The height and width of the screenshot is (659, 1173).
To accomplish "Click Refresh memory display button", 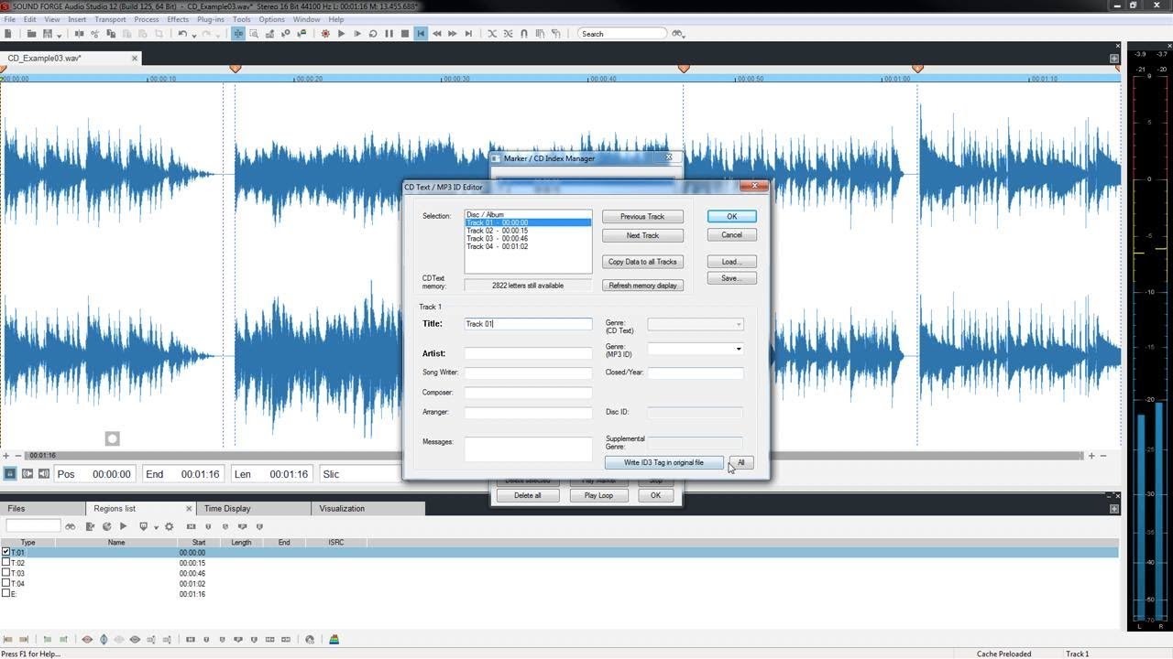I will pos(642,286).
